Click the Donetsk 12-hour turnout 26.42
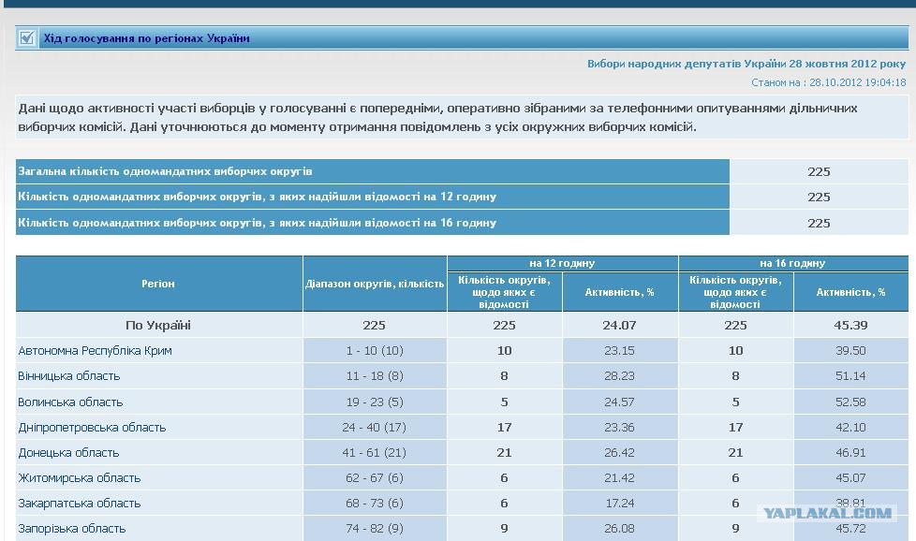Image resolution: width=916 pixels, height=541 pixels. pyautogui.click(x=619, y=453)
